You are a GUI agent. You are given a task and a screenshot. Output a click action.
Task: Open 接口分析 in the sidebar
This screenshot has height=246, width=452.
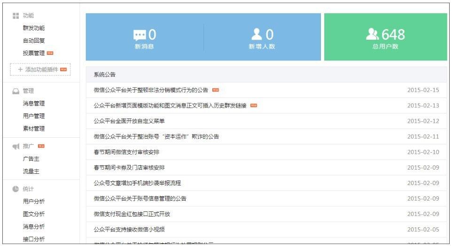coord(34,239)
